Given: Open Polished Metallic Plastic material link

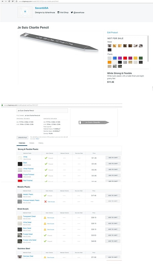Looking at the screenshot, I should (x=31, y=200).
